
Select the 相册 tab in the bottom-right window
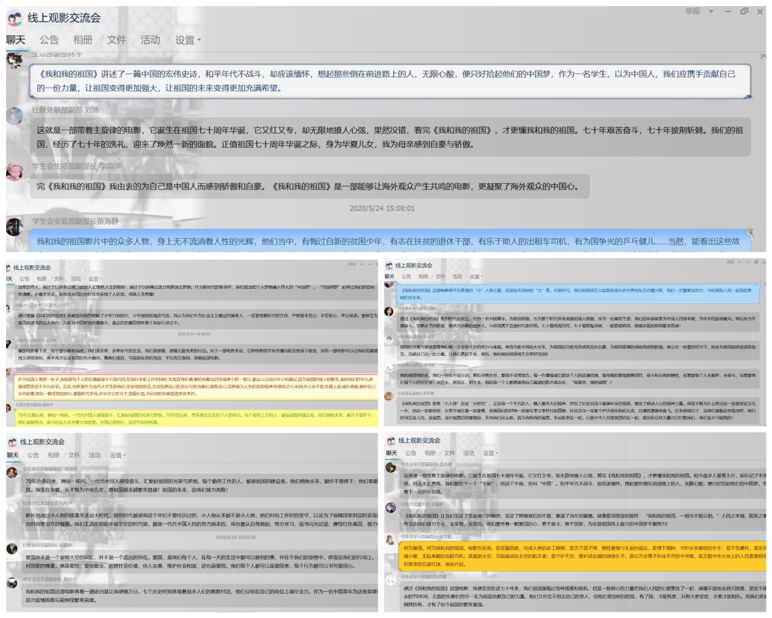(x=430, y=453)
